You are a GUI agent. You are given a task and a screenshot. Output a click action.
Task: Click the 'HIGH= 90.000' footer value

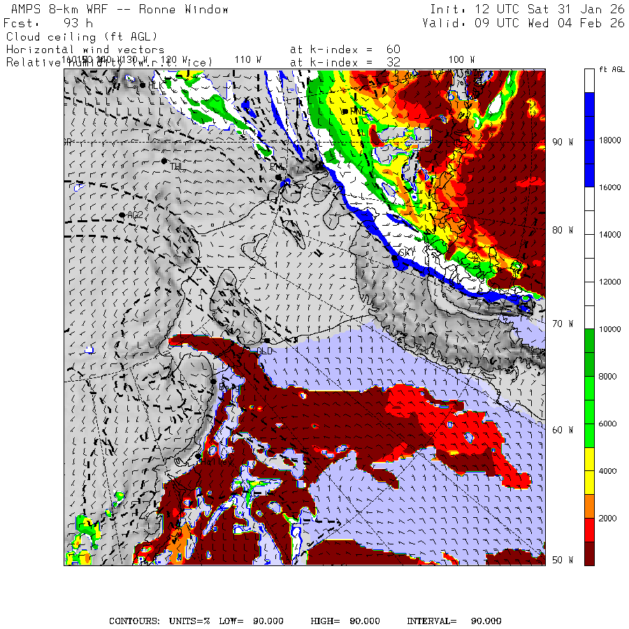click(x=345, y=621)
